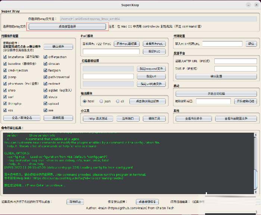Focus the passive listen port input field

213,101
